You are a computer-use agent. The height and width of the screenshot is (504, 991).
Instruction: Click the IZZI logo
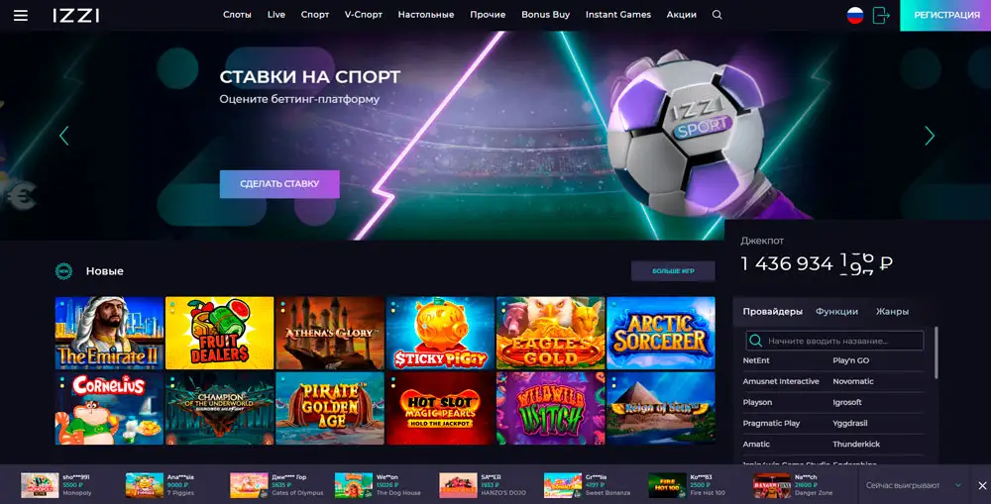[x=76, y=15]
